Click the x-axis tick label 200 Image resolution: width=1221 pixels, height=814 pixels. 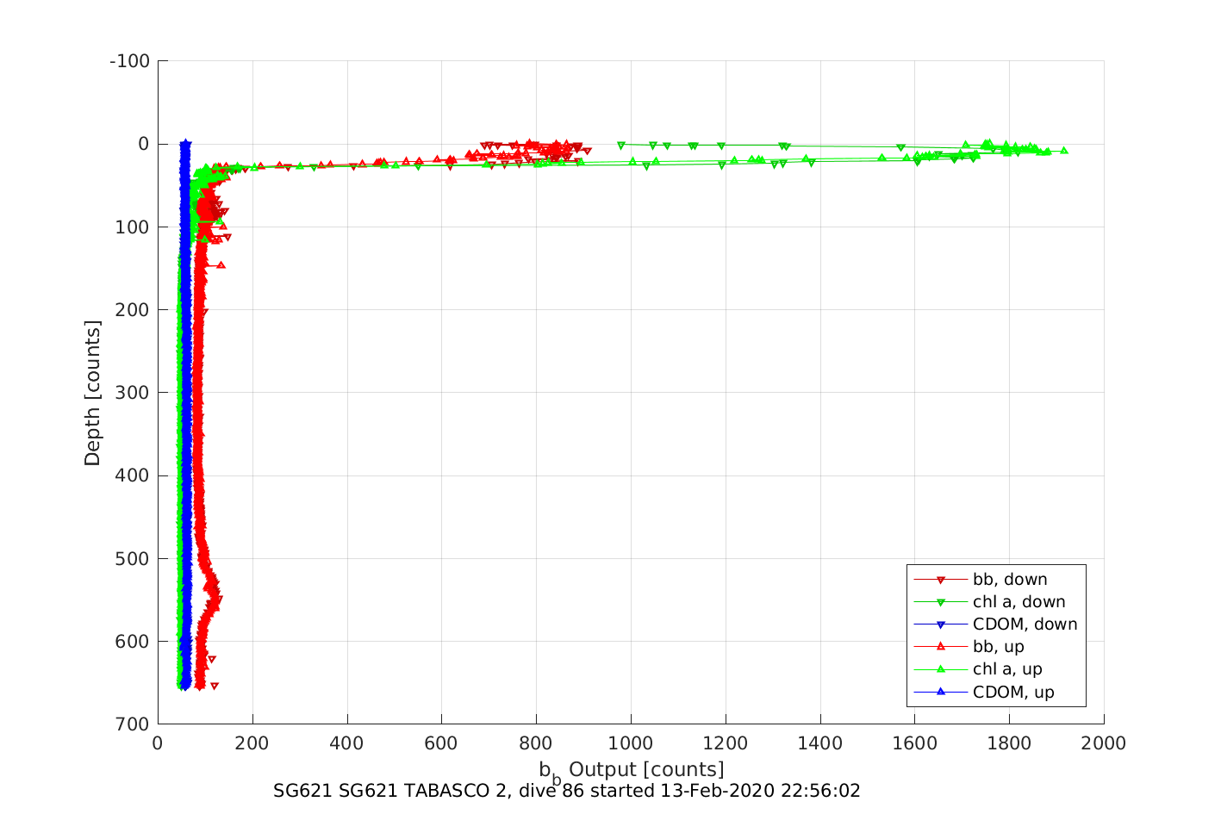252,743
